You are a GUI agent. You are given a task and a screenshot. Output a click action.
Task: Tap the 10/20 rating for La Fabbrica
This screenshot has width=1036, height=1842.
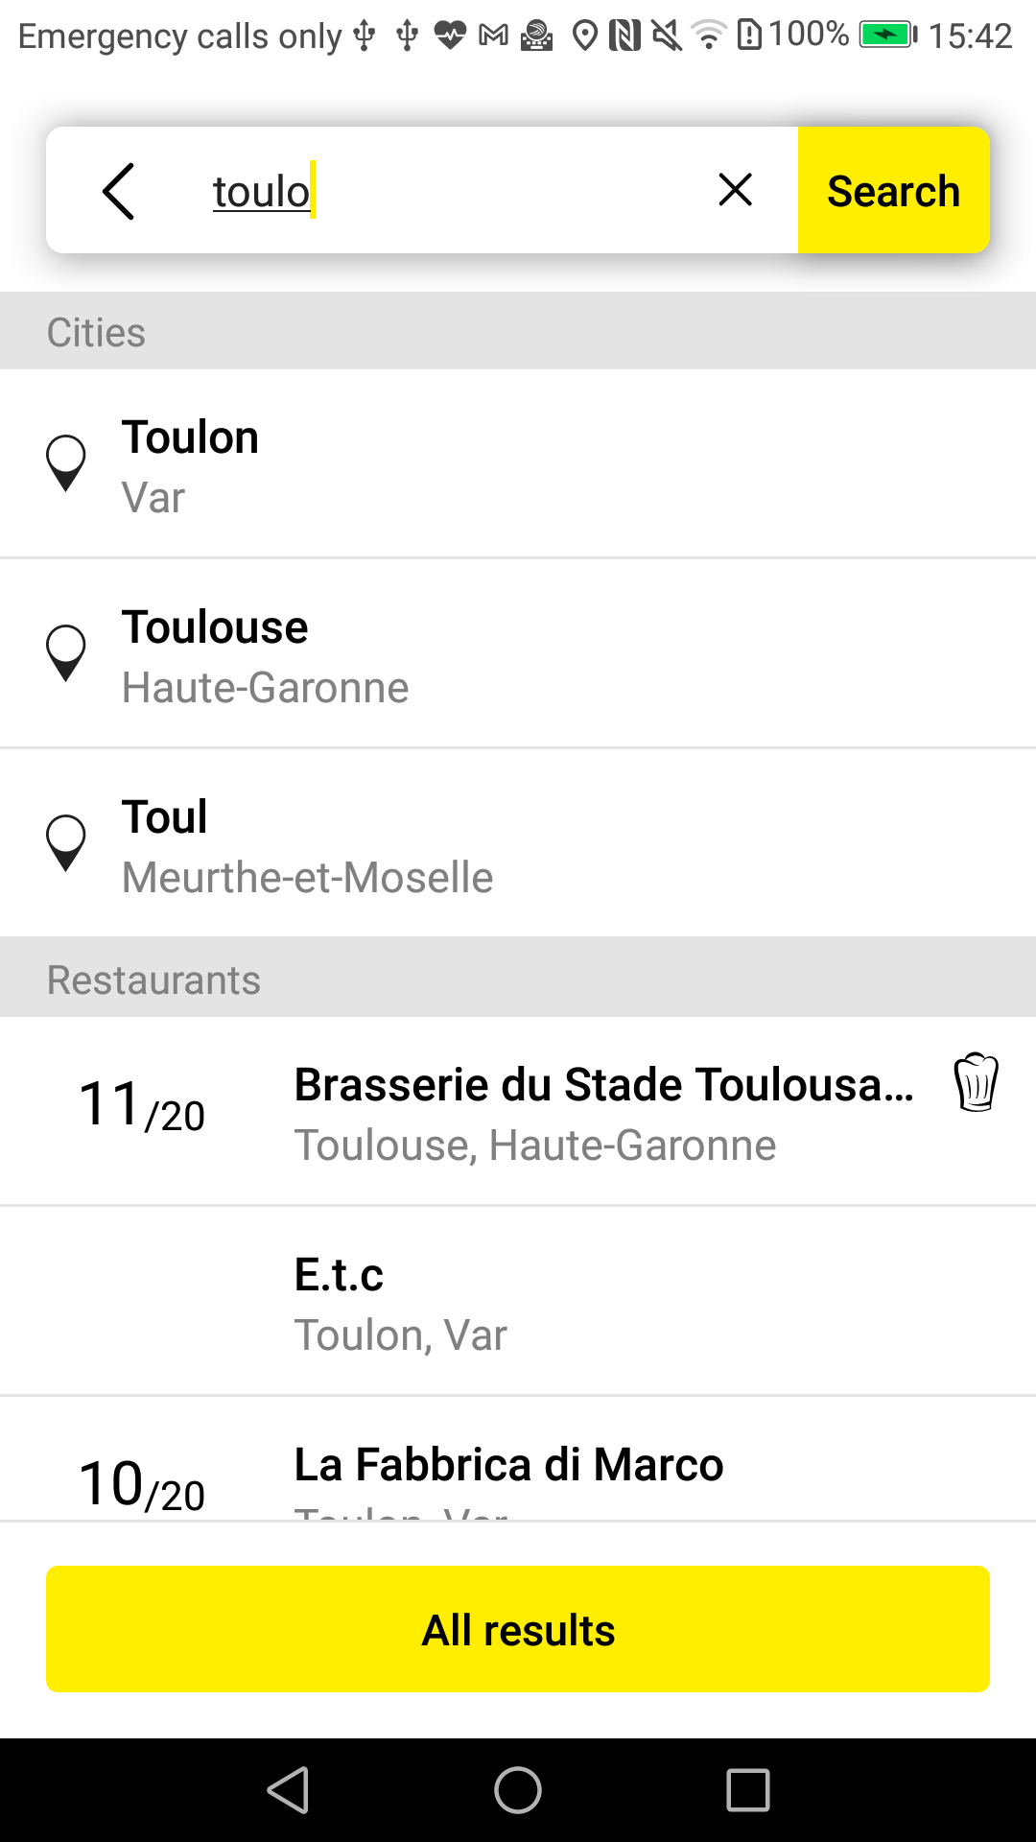tap(142, 1485)
